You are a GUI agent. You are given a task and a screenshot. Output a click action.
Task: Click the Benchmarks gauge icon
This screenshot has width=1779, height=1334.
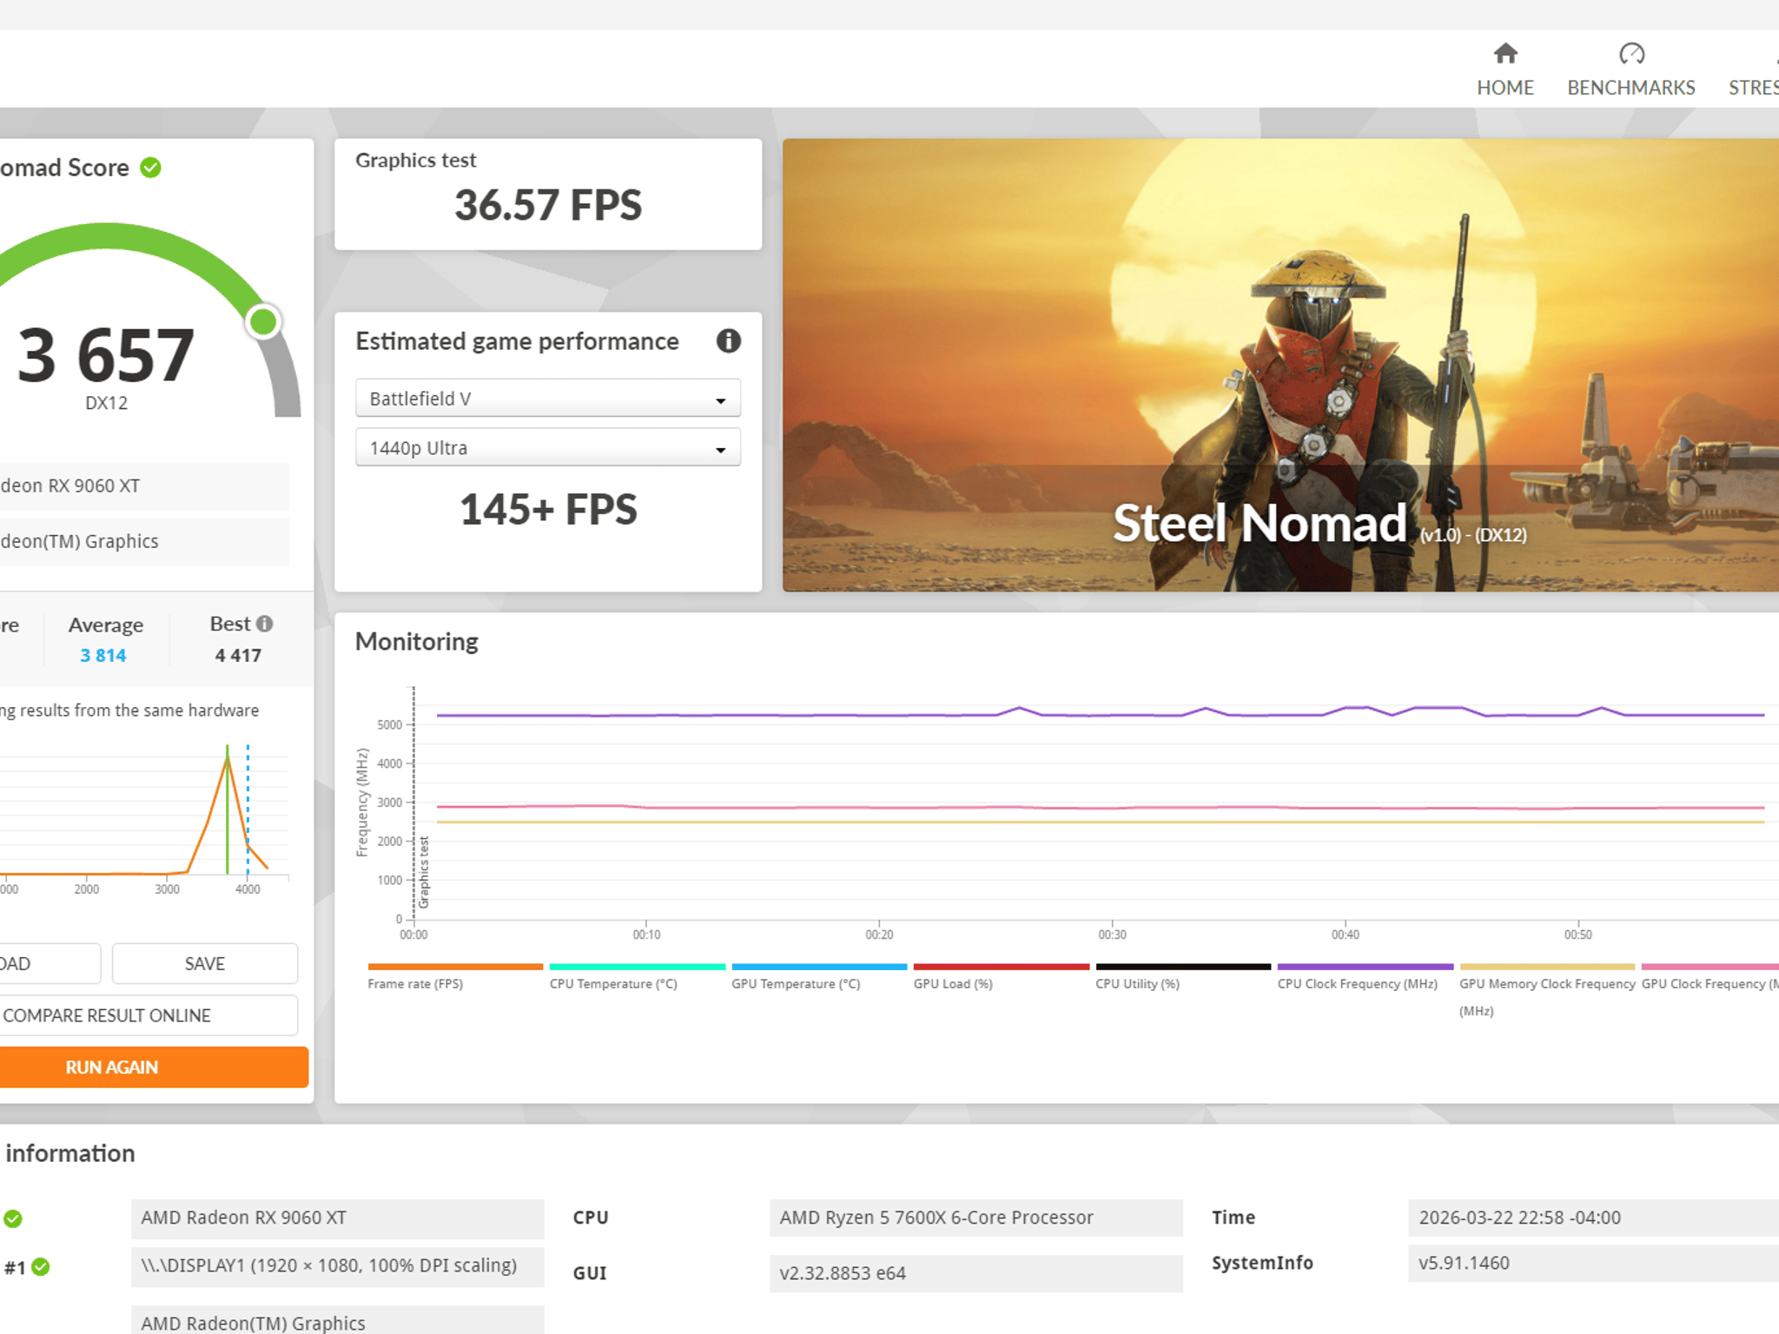pyautogui.click(x=1631, y=54)
